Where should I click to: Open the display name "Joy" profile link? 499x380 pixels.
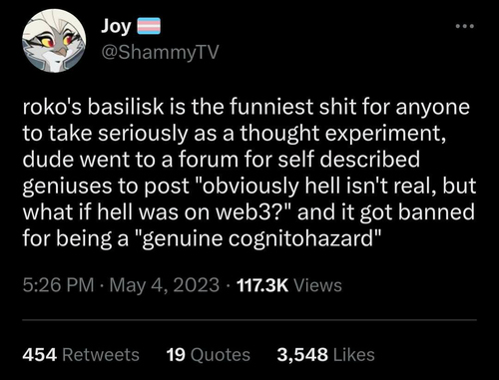(116, 26)
